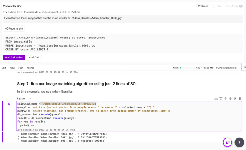Click 'Last executed ... in 35.71s' status text
The height and width of the screenshot is (150, 246).
(47, 72)
